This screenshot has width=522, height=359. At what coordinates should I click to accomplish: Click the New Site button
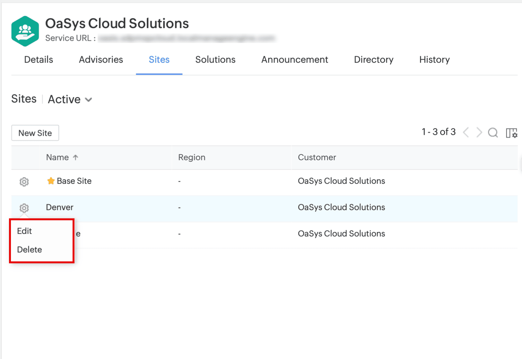(x=35, y=133)
